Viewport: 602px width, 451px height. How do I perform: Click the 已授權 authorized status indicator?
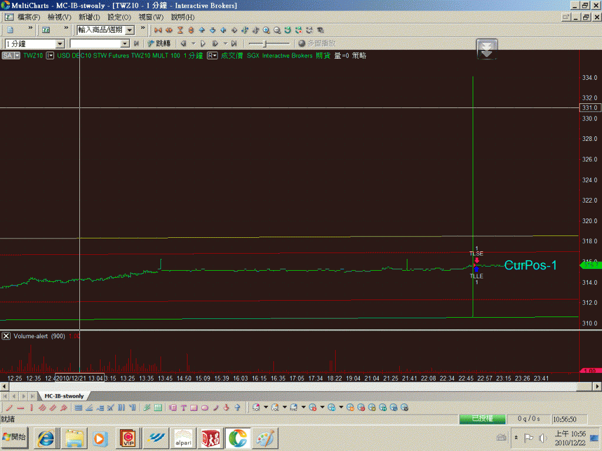pos(482,419)
